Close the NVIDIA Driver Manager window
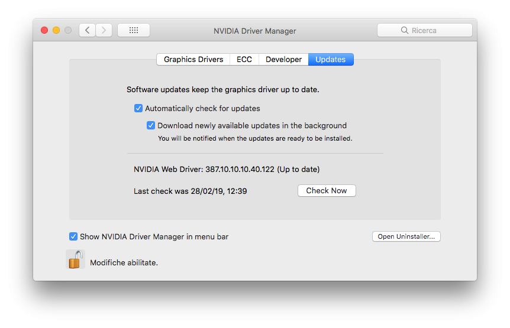This screenshot has width=510, height=328. click(x=44, y=30)
